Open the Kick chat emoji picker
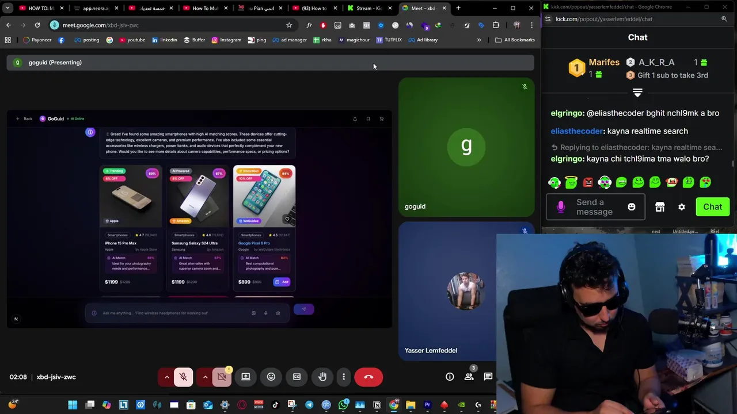 (632, 207)
